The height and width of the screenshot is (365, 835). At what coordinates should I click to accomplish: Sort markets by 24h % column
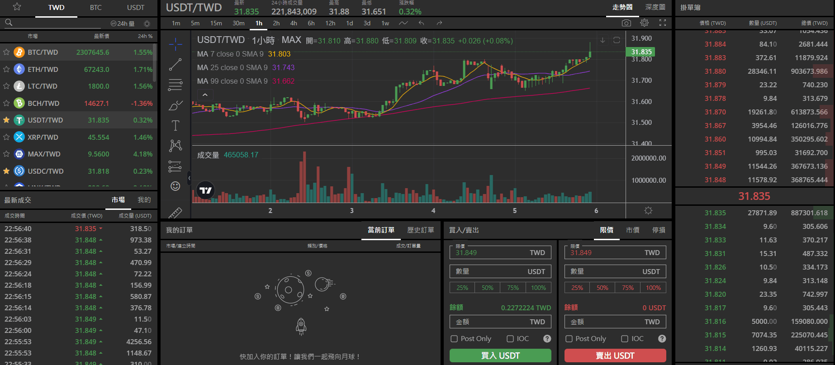[x=145, y=36]
